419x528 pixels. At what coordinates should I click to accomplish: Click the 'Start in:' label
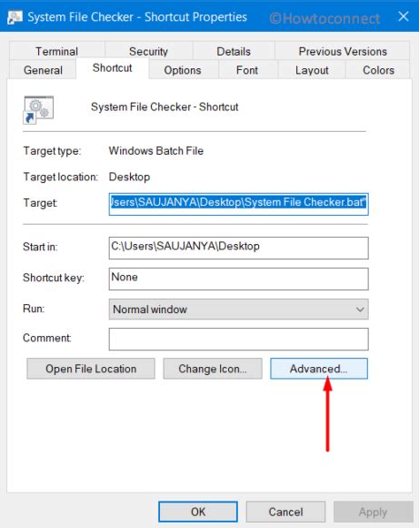[x=40, y=247]
